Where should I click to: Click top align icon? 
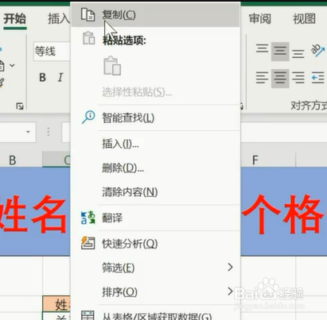tap(262, 48)
